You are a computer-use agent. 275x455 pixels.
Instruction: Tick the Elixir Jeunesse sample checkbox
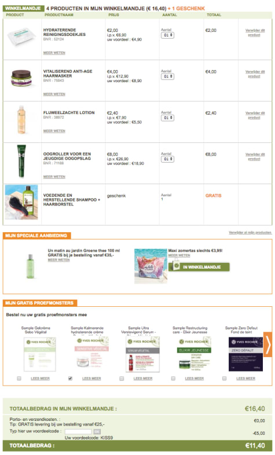pyautogui.click(x=173, y=379)
